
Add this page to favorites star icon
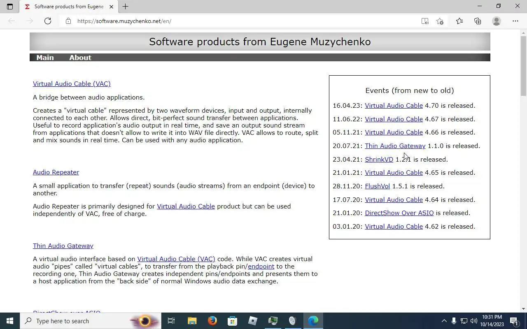[440, 21]
